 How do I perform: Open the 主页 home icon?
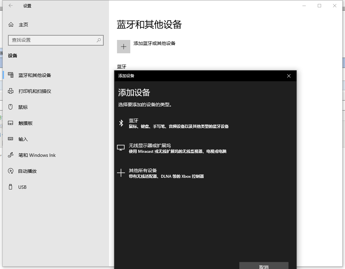[x=11, y=24]
